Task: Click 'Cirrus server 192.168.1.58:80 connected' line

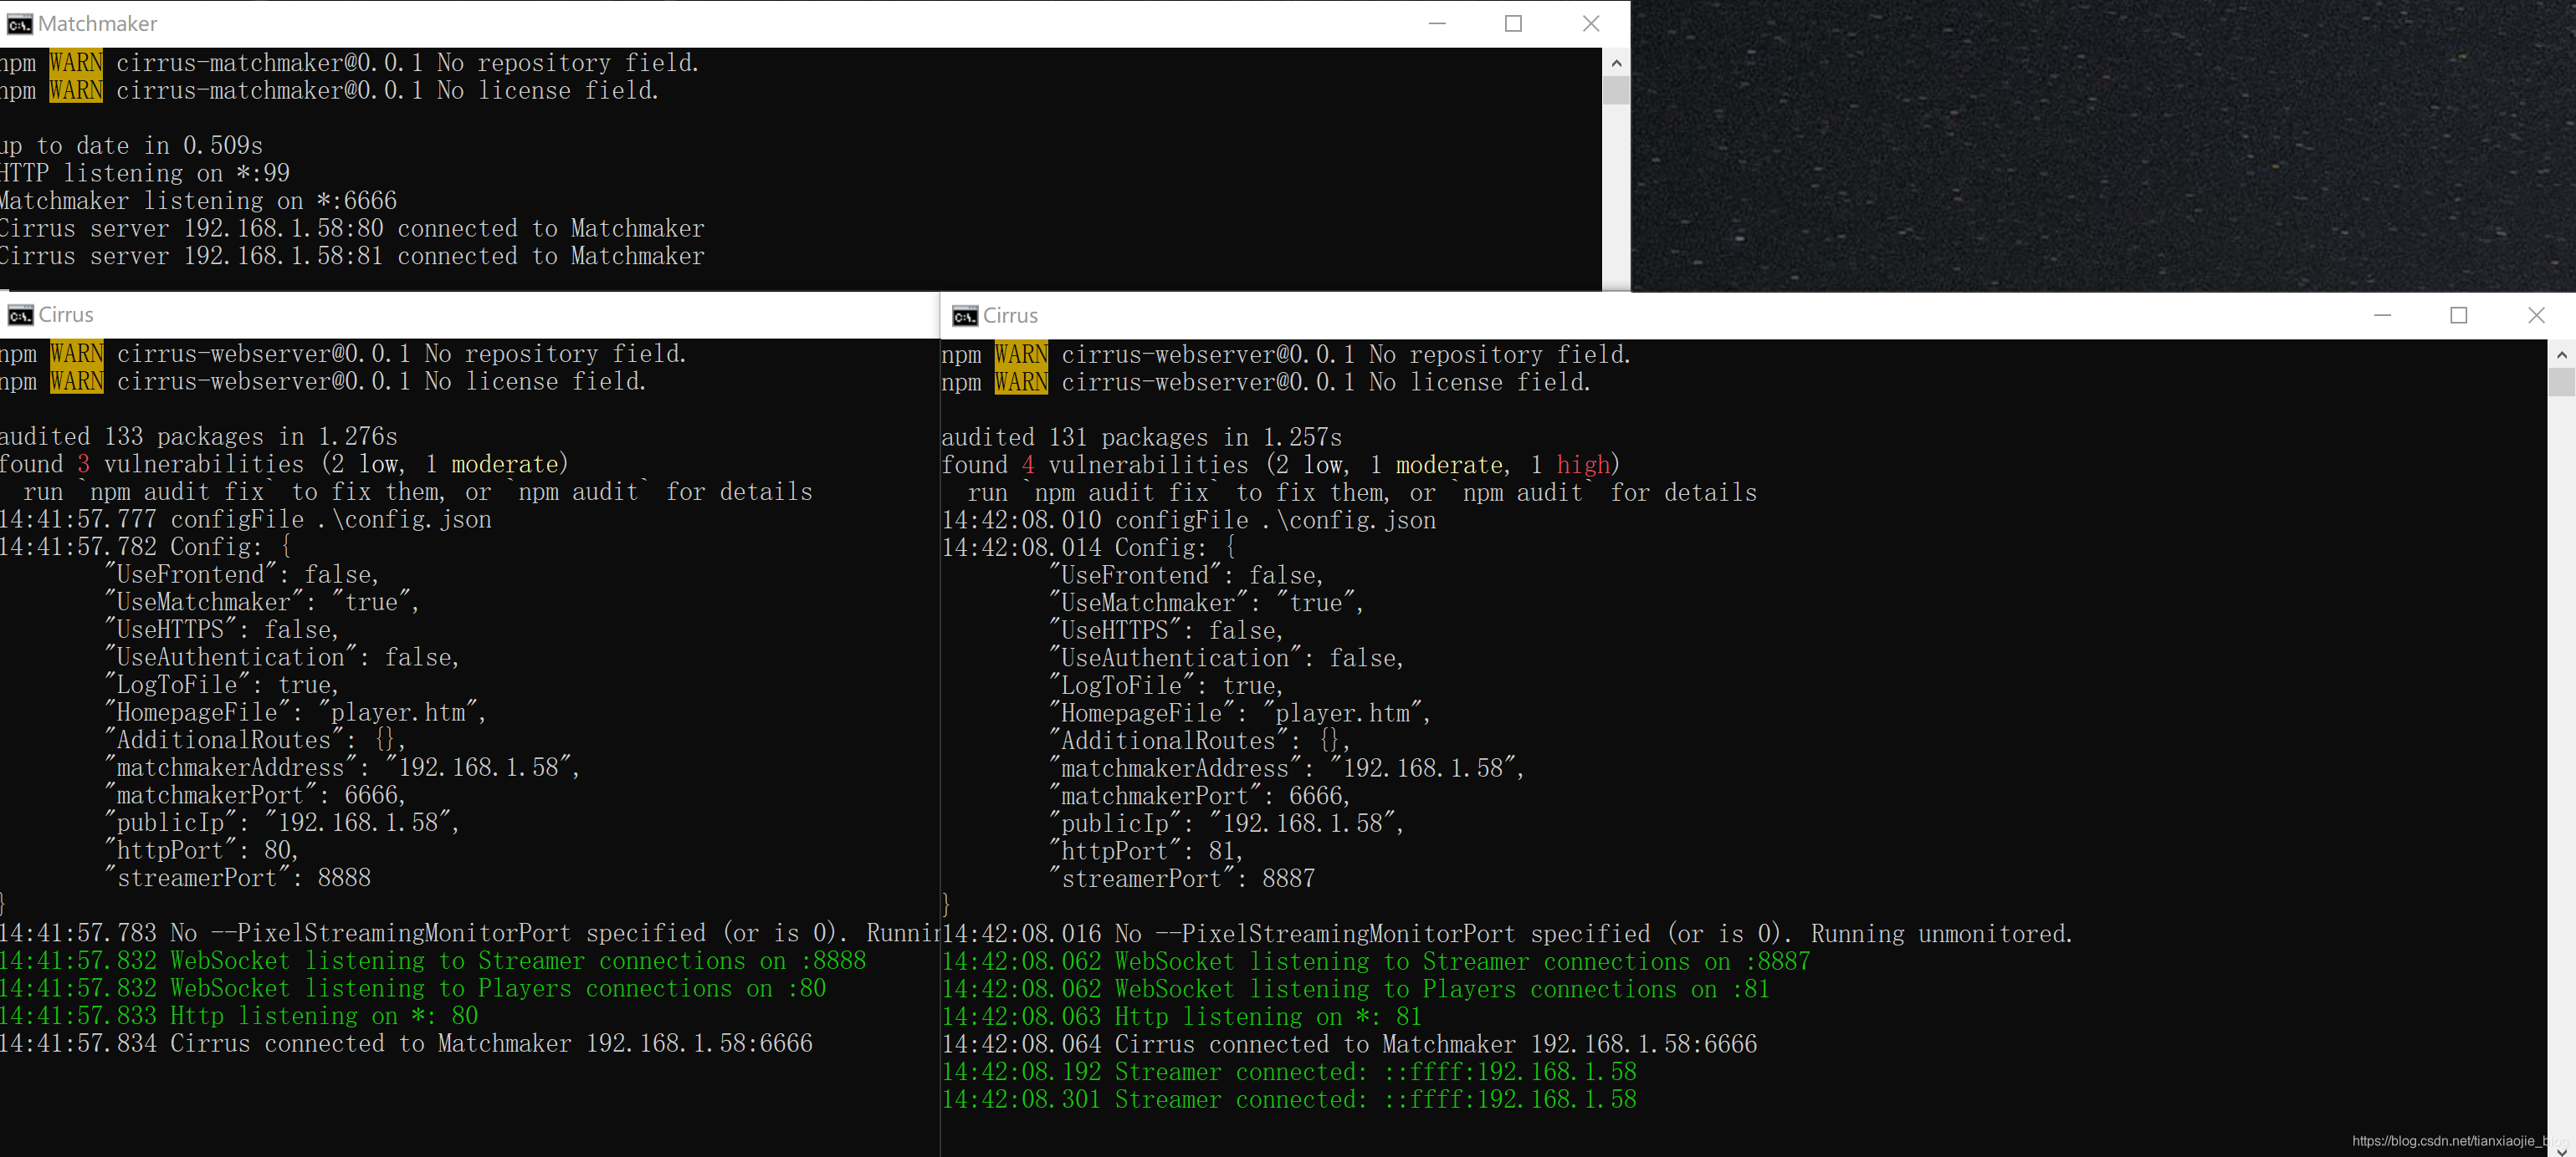Action: coord(352,230)
